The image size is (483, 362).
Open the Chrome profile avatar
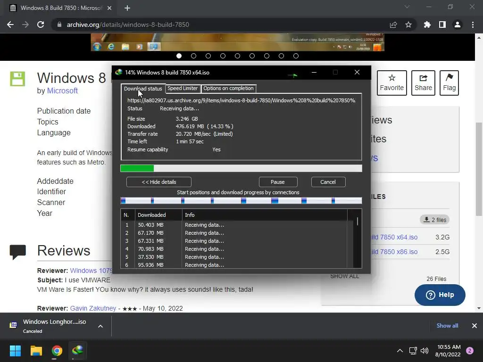click(x=458, y=25)
